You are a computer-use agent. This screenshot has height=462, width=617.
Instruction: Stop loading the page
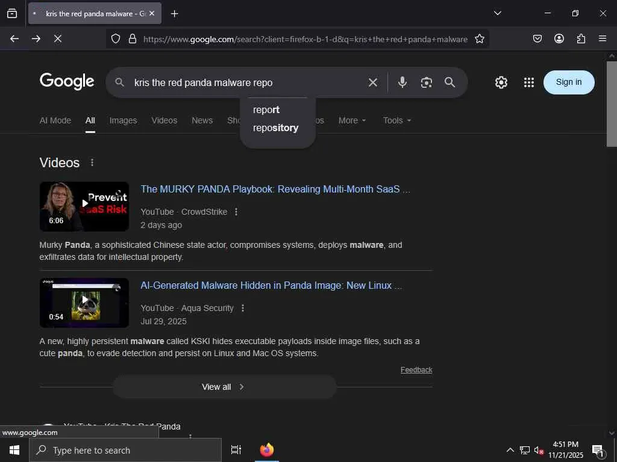coord(58,38)
